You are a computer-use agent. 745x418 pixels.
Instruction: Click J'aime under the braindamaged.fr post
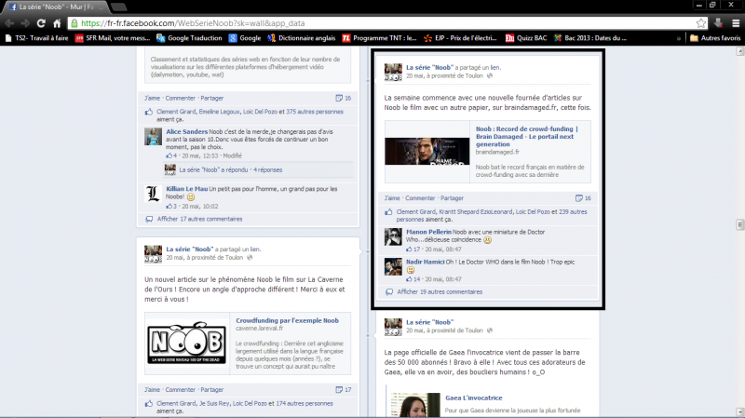[x=392, y=198]
